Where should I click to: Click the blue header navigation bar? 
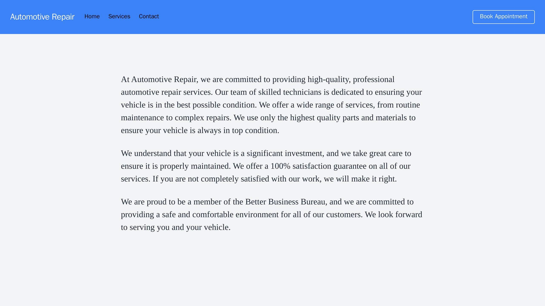click(x=272, y=16)
